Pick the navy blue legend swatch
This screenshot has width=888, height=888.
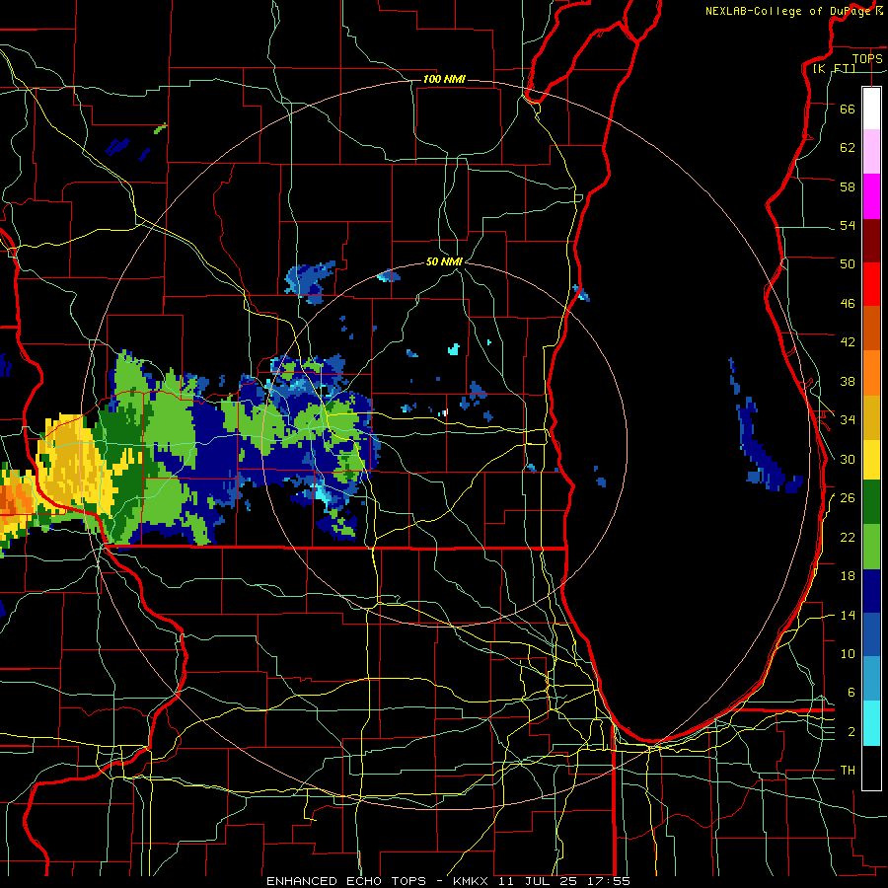[x=871, y=591]
